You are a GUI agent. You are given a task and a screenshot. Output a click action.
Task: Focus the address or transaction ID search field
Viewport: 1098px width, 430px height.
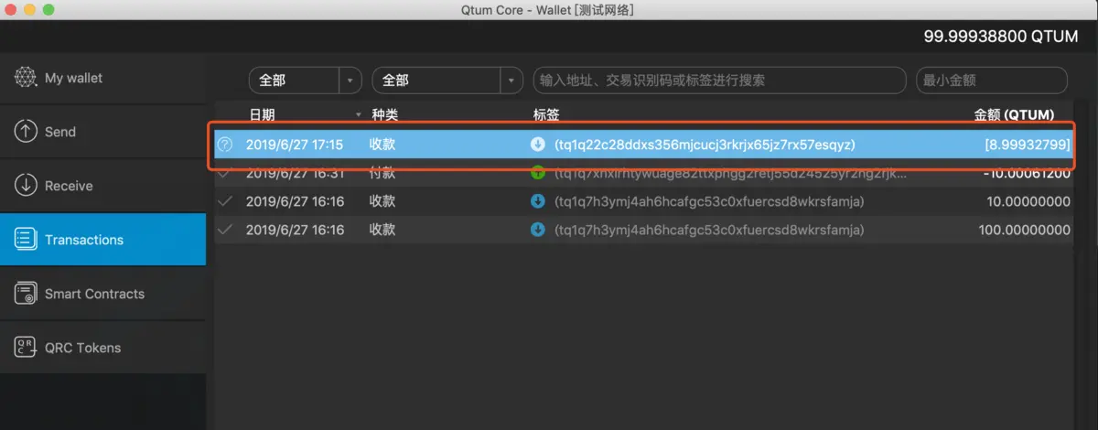coord(720,81)
